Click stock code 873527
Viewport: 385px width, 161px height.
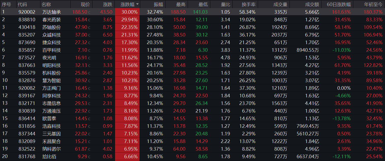point(27,58)
